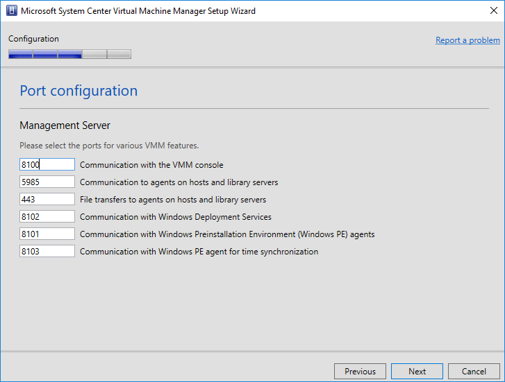Click the Management Server section label
505x382 pixels.
click(65, 125)
